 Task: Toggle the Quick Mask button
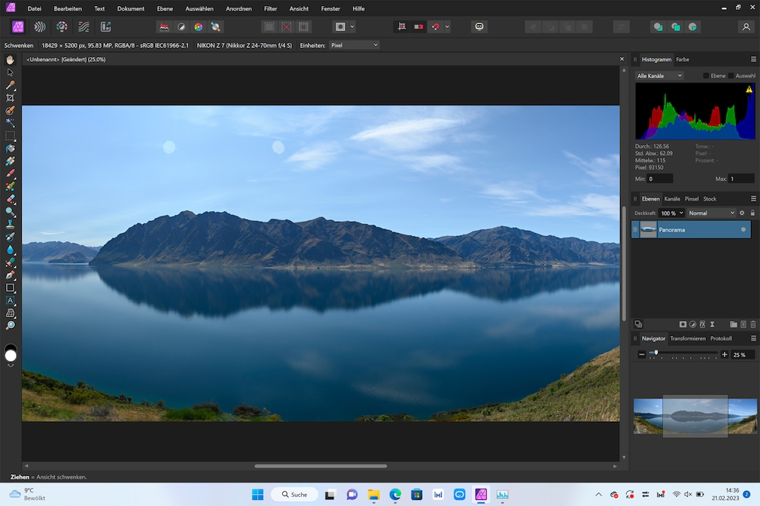(340, 26)
